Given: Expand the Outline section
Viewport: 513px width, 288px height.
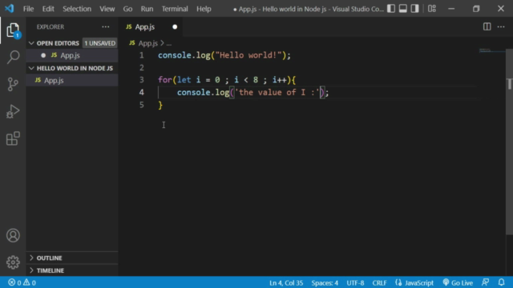Looking at the screenshot, I should (31, 258).
